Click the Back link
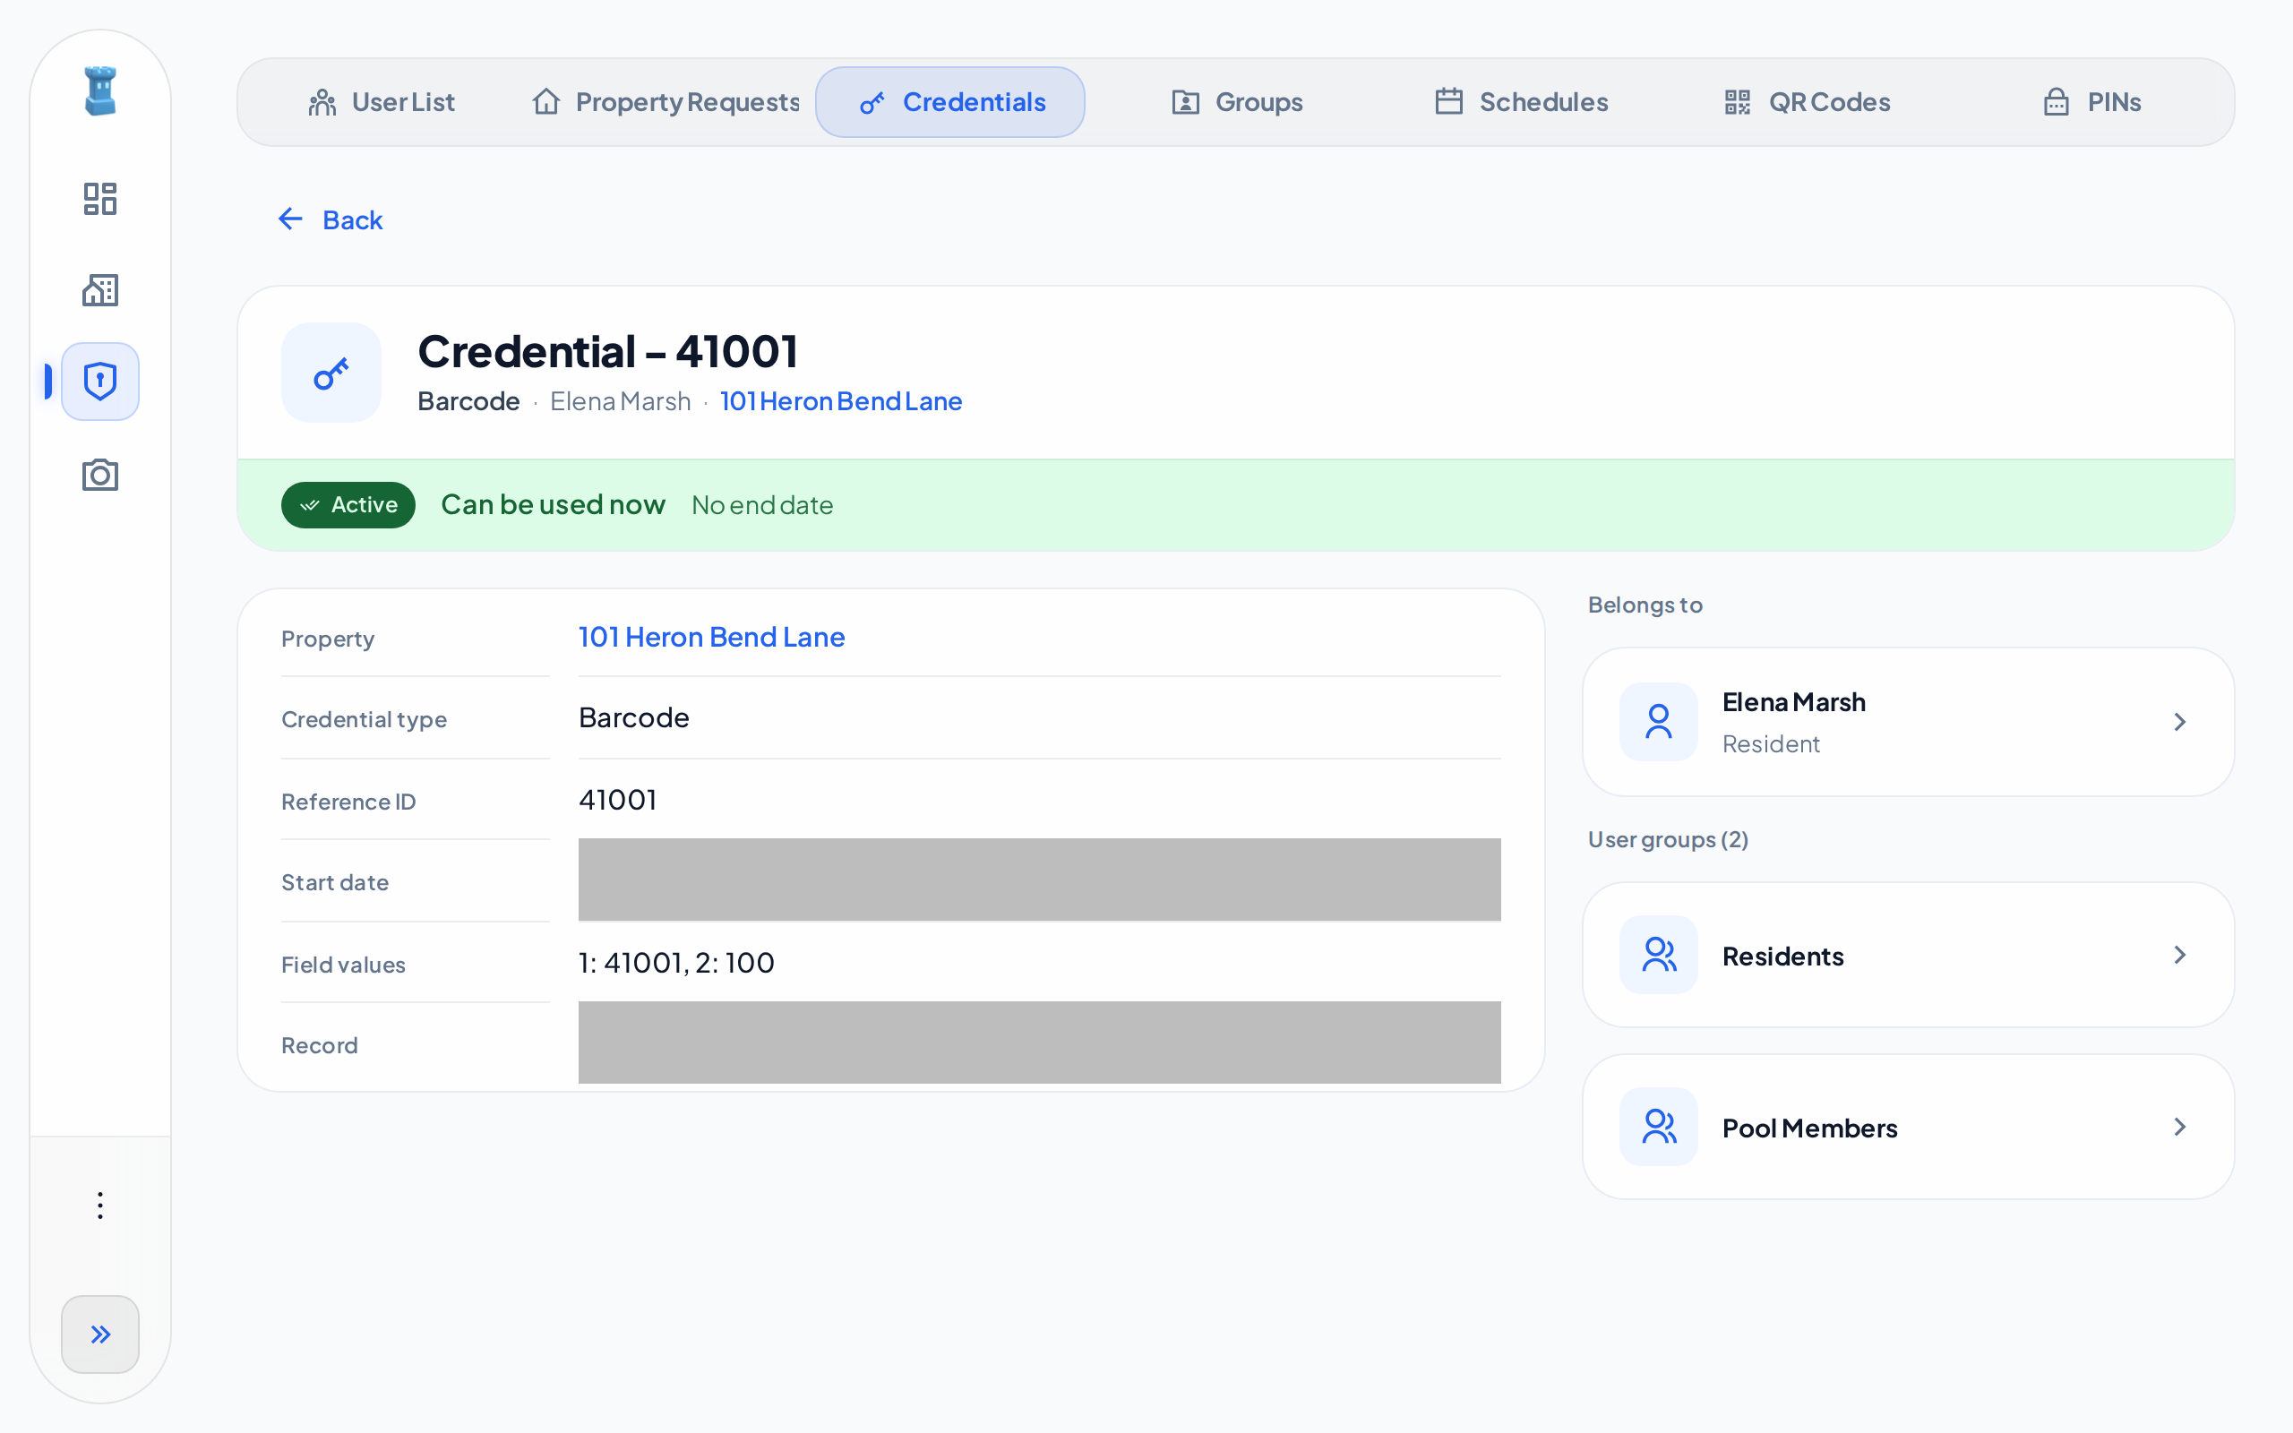The image size is (2293, 1433). coord(331,219)
